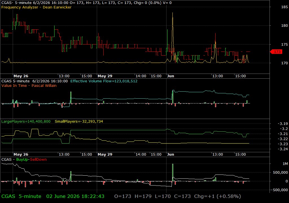
Task: Click the May 26 date marker on lower axis
Action: [21, 155]
